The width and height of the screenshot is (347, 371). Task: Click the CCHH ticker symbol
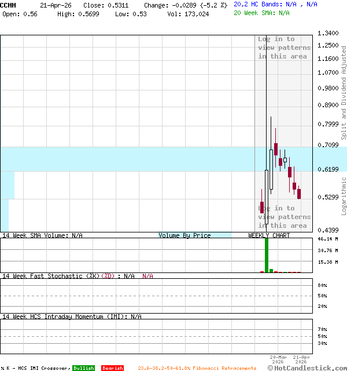[9, 5]
